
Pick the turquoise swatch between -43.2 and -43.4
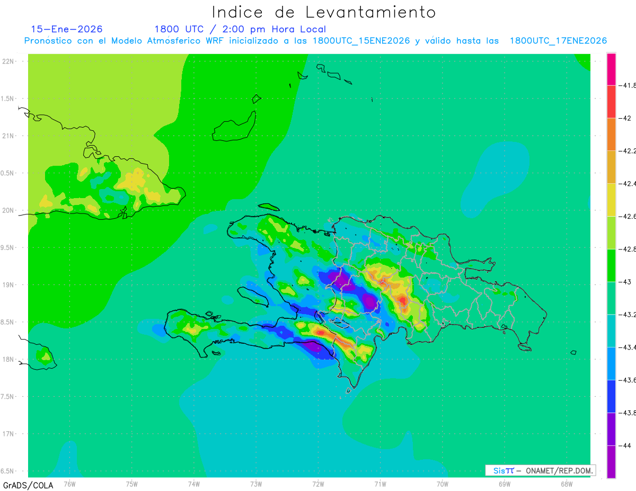(611, 331)
